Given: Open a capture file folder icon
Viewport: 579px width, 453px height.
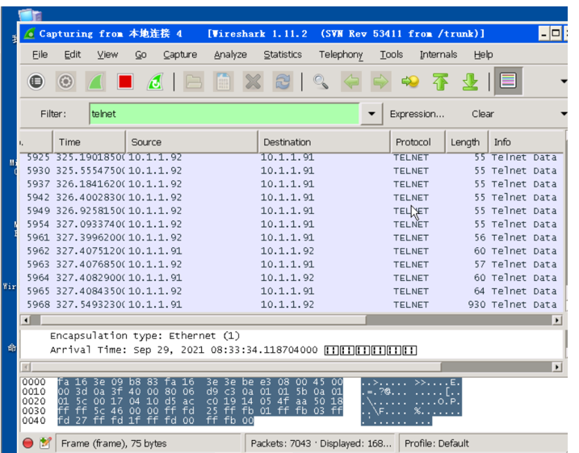Looking at the screenshot, I should click(x=194, y=82).
